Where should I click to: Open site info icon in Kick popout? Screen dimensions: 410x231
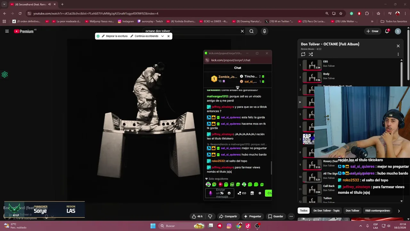[x=207, y=60]
